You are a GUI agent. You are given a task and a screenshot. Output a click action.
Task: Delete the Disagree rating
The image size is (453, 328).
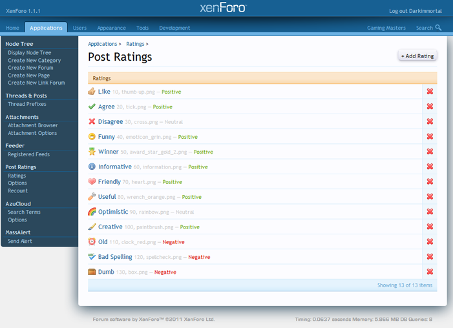[x=430, y=121]
